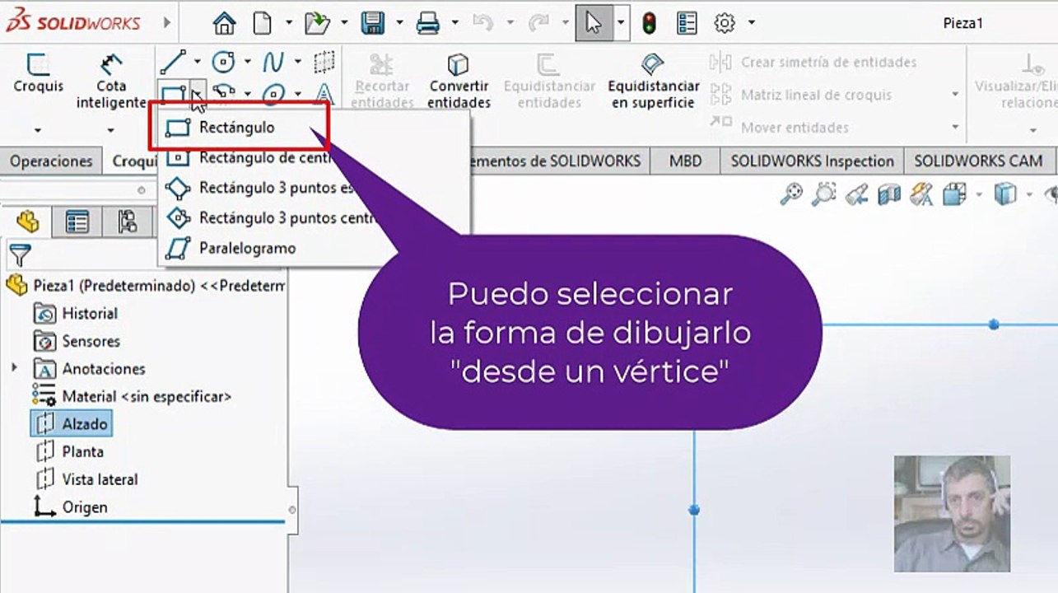Switch to the MBD tab
Screen dimensions: 1058x593
(685, 161)
